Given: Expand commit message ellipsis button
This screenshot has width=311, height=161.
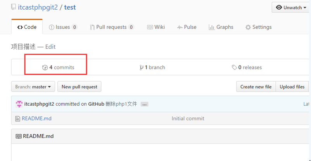Looking at the screenshot, I should pos(144,104).
